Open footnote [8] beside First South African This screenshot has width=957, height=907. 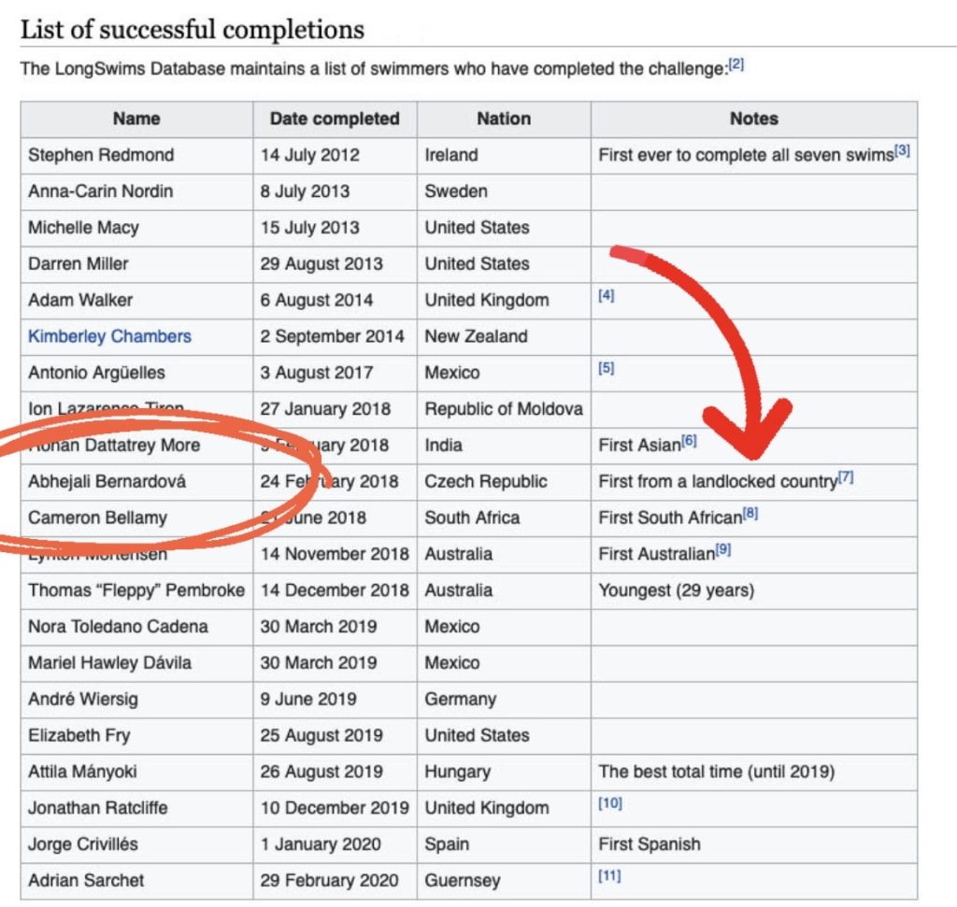750,514
